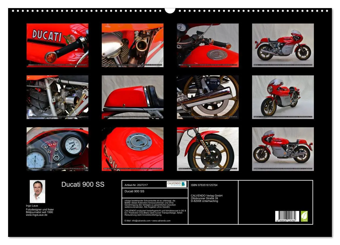Click the photographer name Ingo Laue
The height and width of the screenshot is (245, 340).
[32, 206]
